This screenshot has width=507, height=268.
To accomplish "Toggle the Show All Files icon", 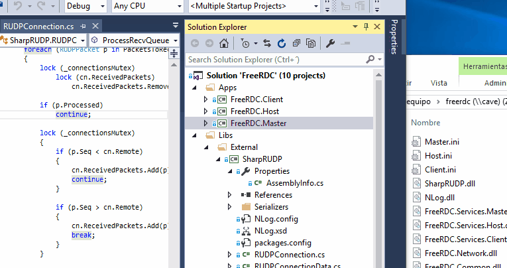I will (311, 43).
